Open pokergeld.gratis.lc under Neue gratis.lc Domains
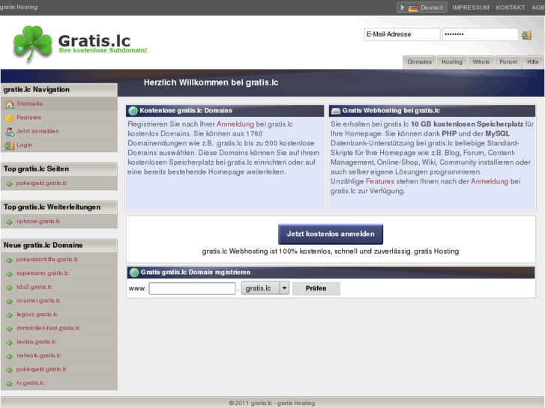 pyautogui.click(x=41, y=370)
